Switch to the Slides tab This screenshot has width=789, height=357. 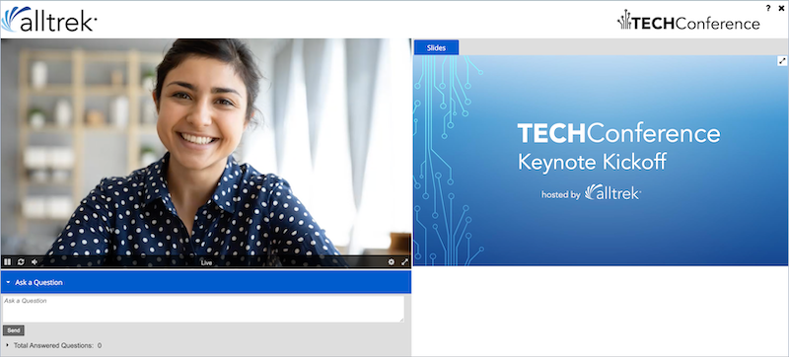pyautogui.click(x=436, y=47)
